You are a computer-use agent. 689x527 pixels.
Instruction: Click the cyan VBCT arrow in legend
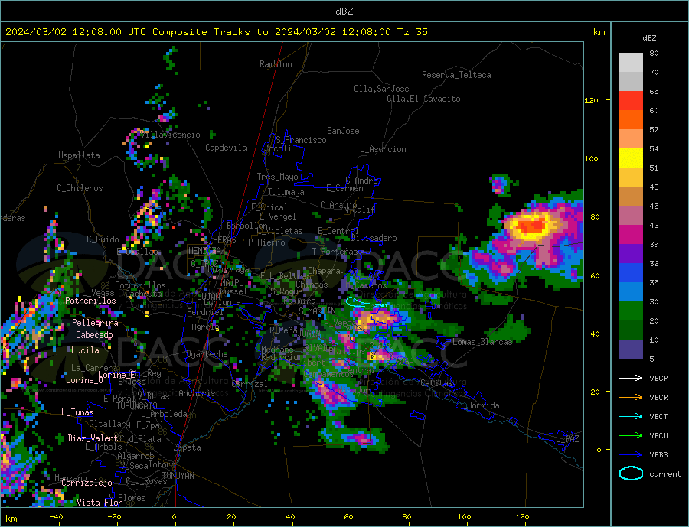631,416
